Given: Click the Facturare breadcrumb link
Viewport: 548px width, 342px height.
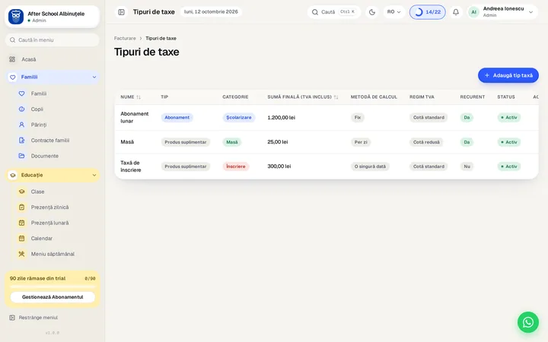Looking at the screenshot, I should (125, 39).
